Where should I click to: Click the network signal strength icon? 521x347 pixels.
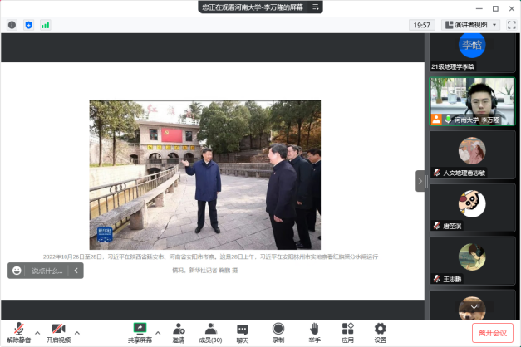click(x=45, y=25)
